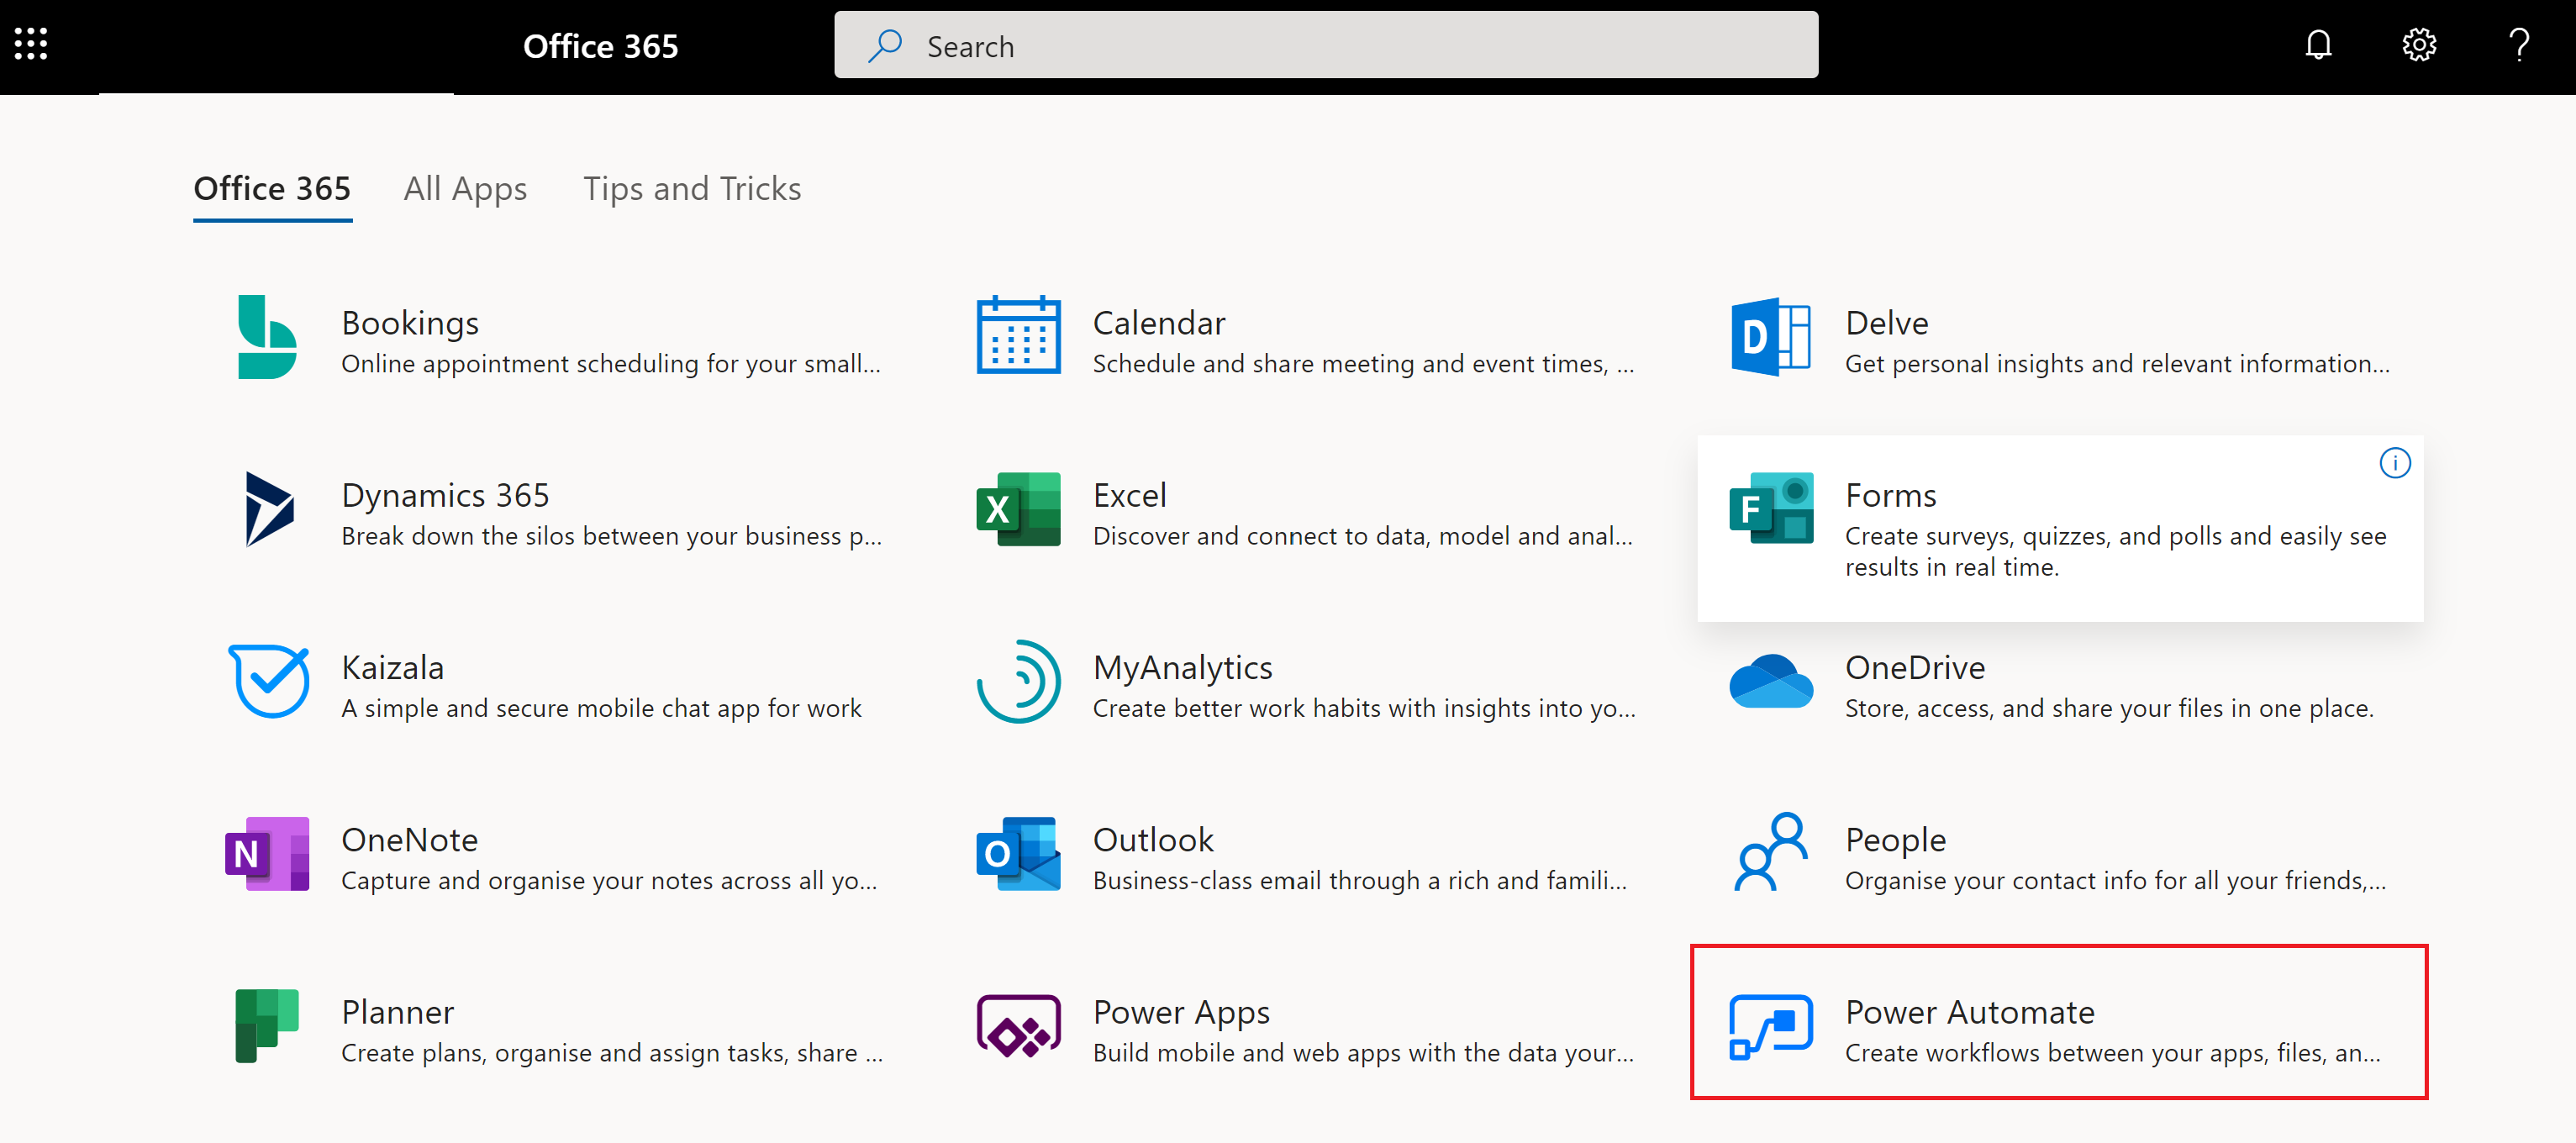
Task: Open Outlook via its title
Action: pyautogui.click(x=1153, y=840)
